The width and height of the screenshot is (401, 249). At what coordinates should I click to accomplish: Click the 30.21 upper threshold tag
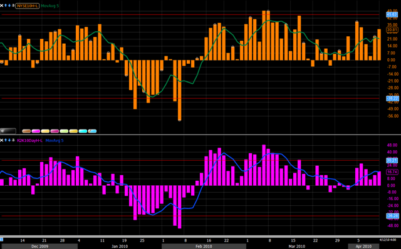392,160
